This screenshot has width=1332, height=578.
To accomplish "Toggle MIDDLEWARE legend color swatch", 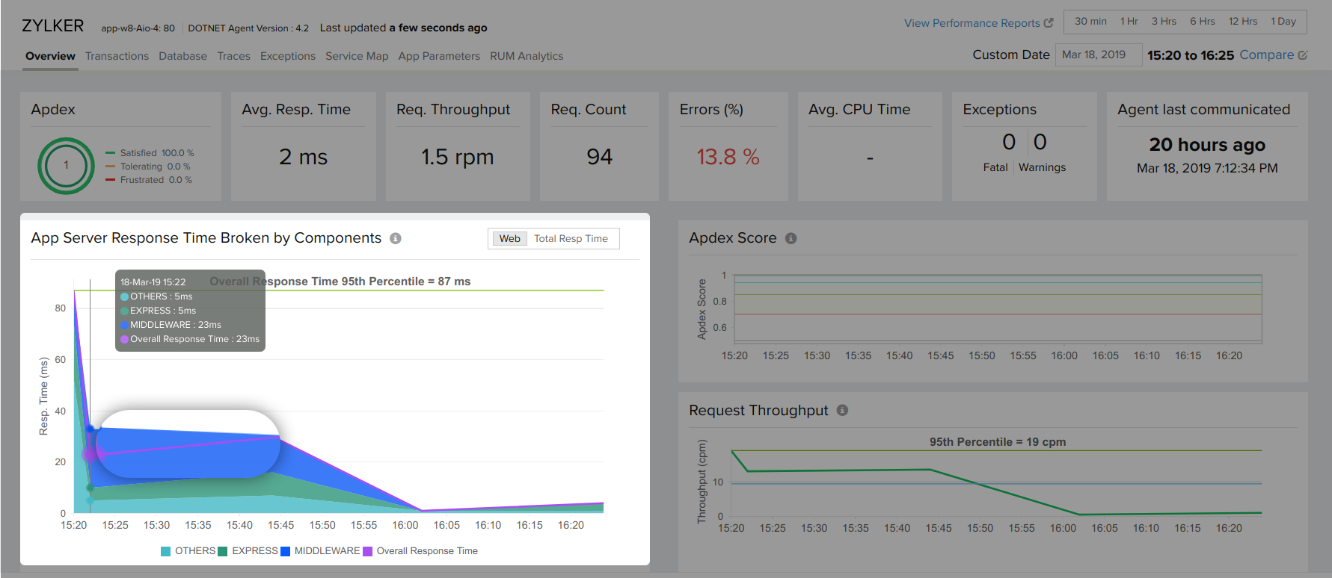I will 285,551.
